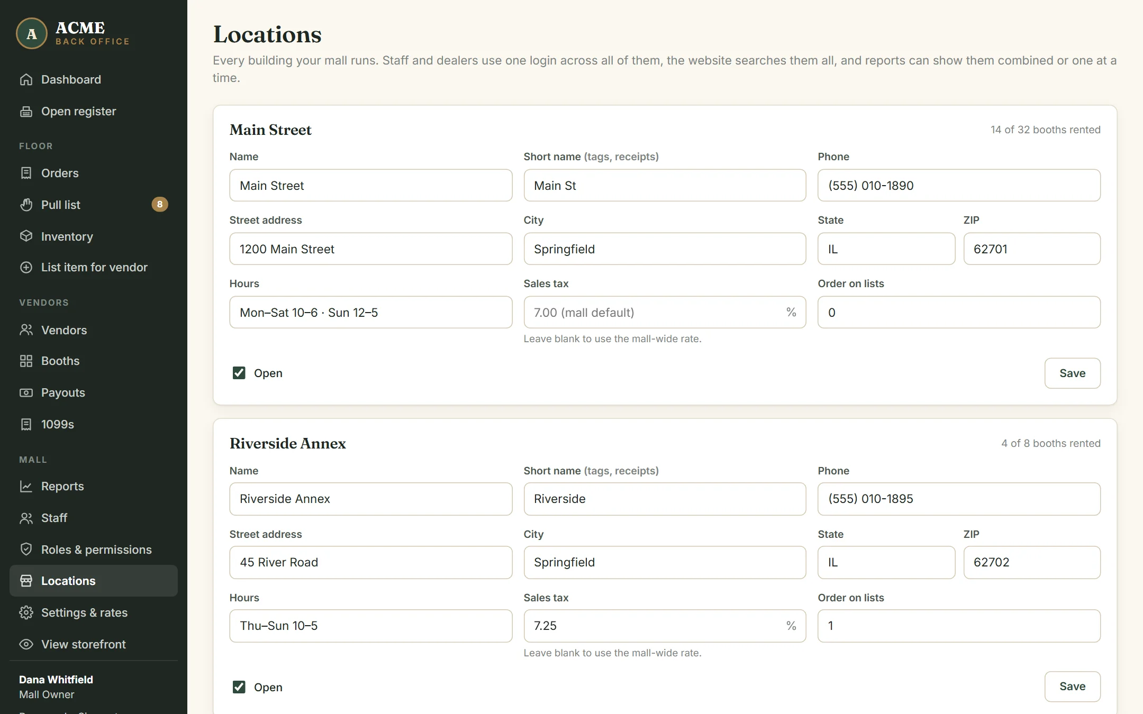Uncheck Open for Main Street
The width and height of the screenshot is (1143, 714).
(x=239, y=373)
